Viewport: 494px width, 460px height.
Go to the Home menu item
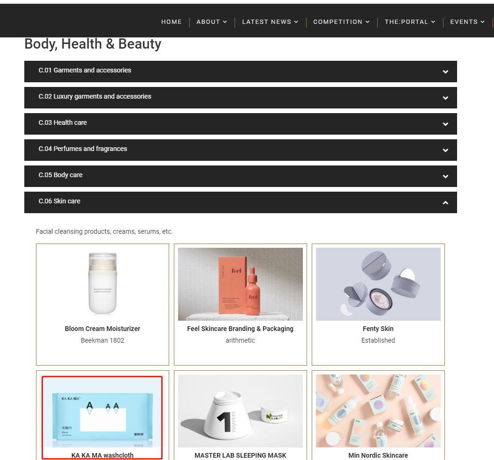pos(172,22)
